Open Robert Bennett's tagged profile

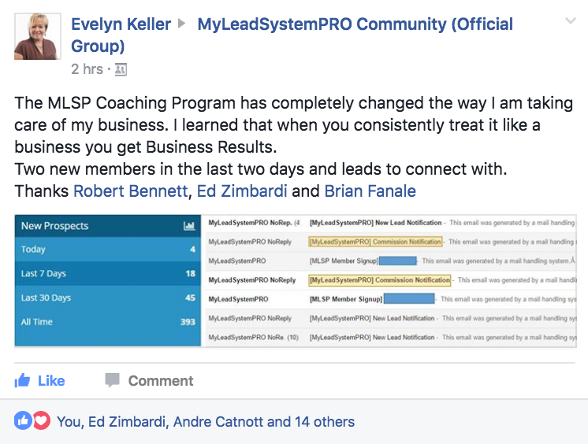(130, 191)
